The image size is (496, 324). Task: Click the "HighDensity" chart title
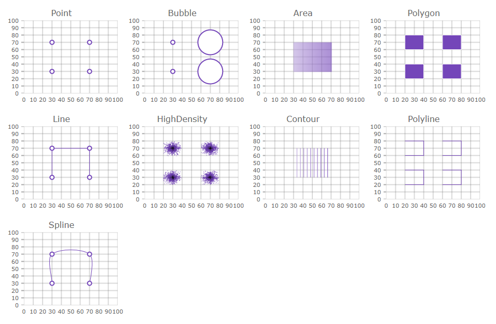point(182,119)
